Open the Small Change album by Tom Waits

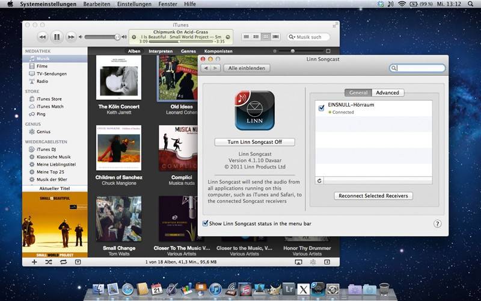118,219
